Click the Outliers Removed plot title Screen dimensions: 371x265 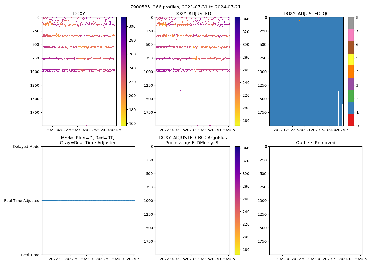[x=315, y=143]
